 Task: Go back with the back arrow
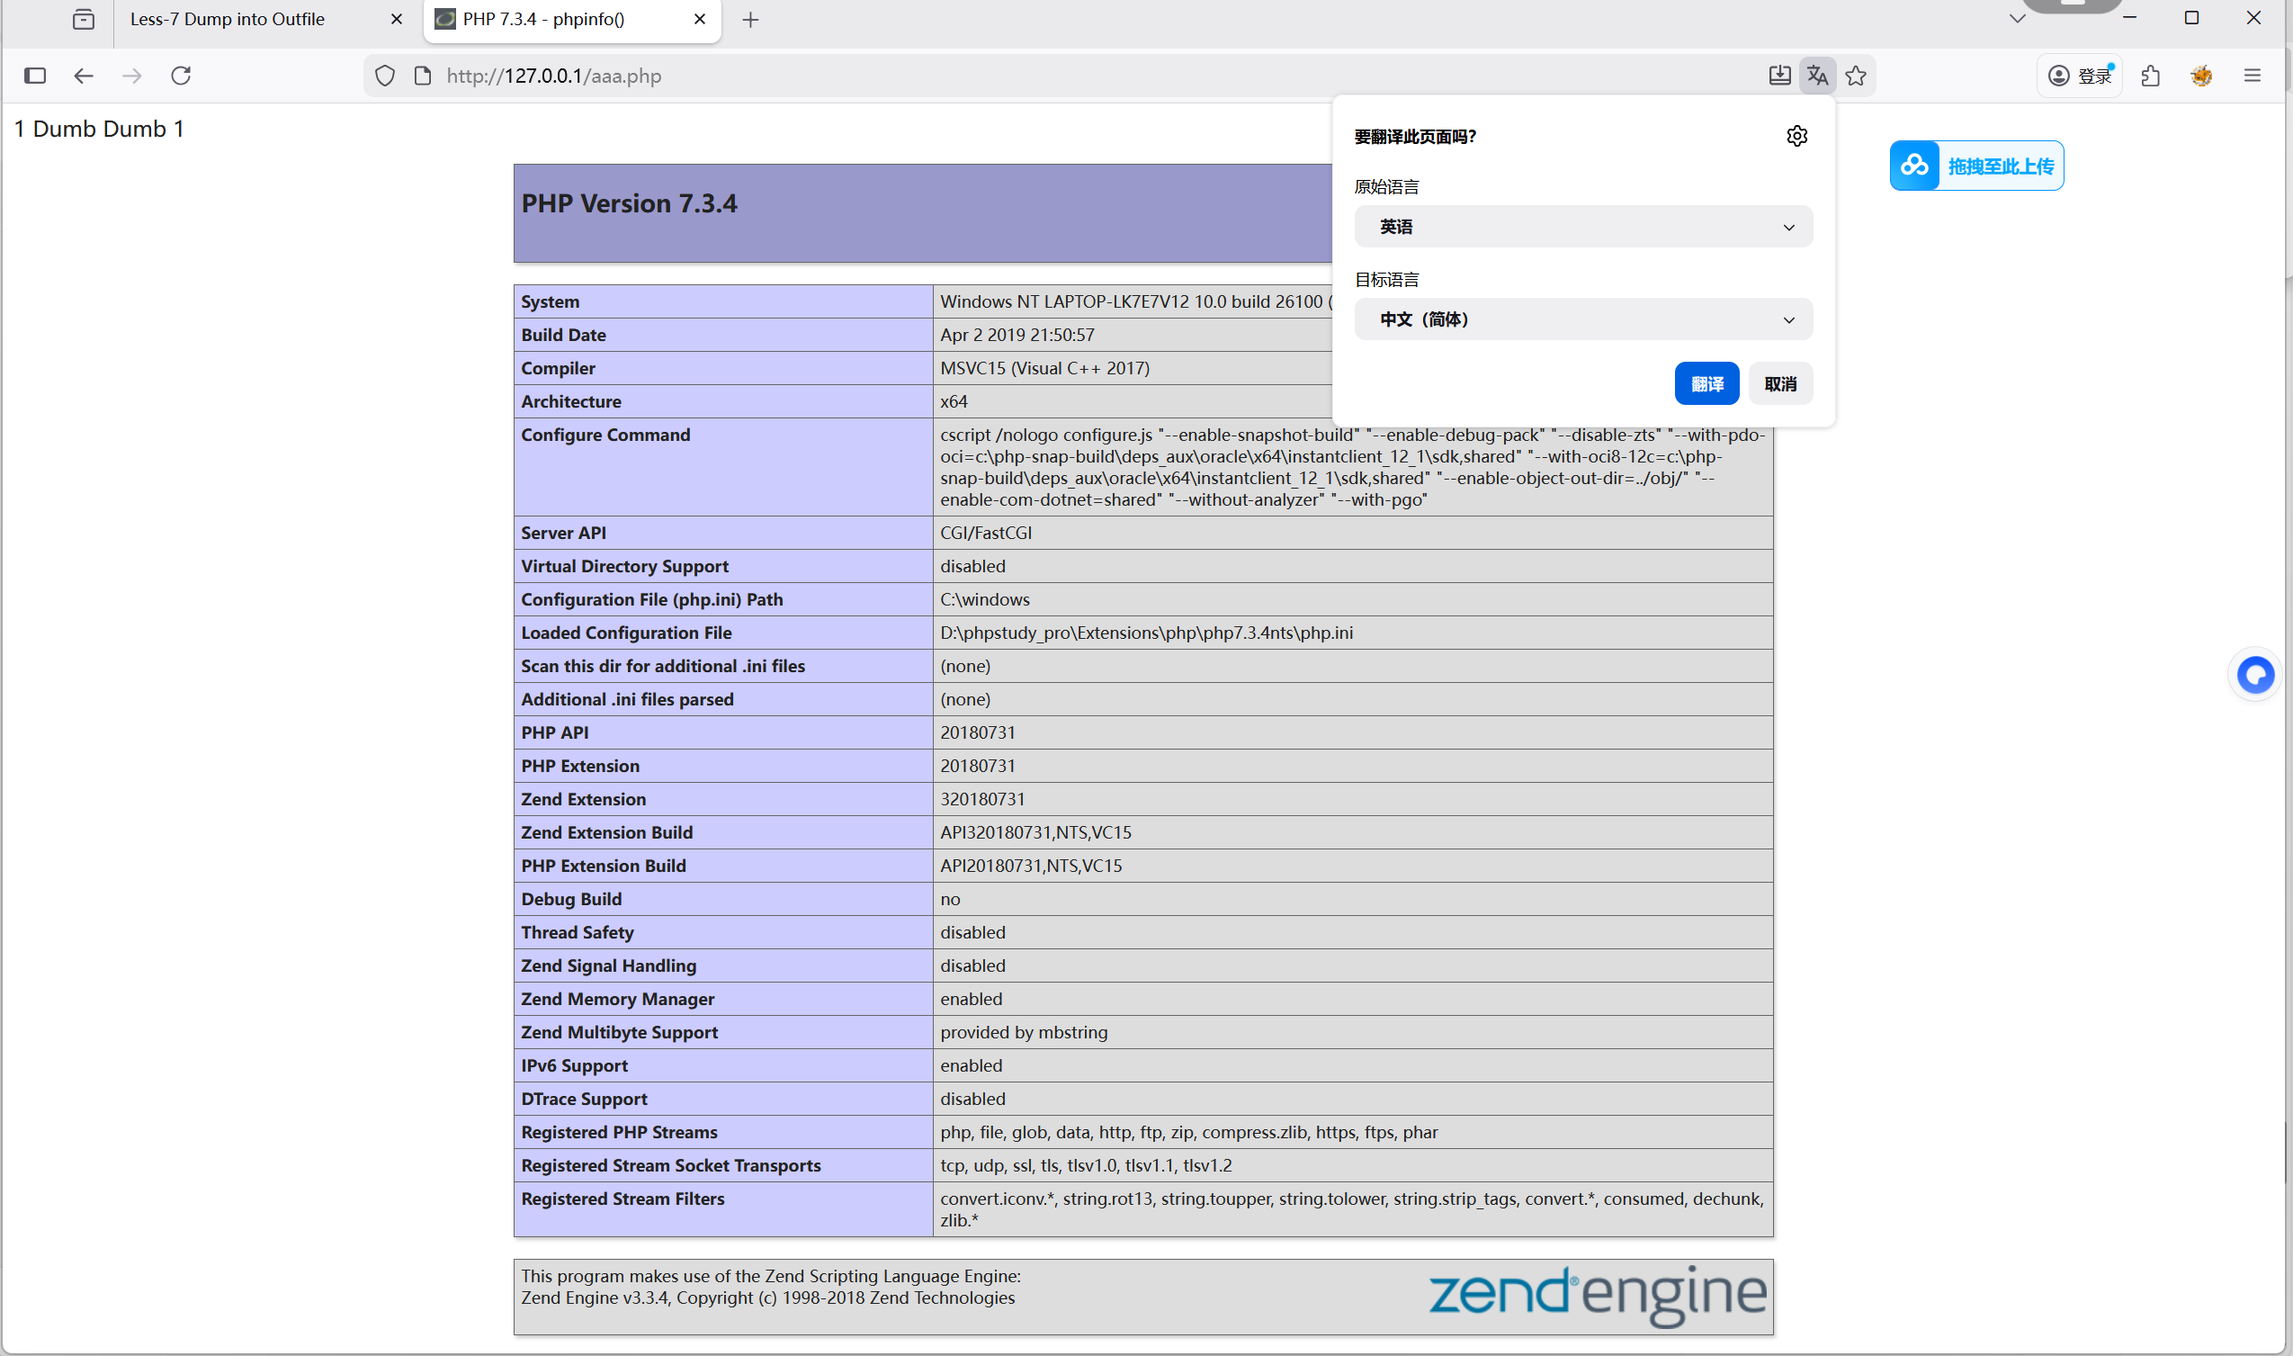83,76
